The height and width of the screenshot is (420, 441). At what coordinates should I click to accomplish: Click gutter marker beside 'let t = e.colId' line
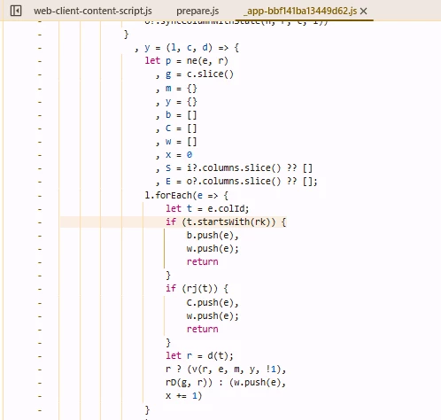40,209
